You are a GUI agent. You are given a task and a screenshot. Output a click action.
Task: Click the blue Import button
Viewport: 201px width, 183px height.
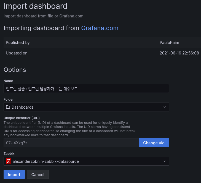[x=14, y=174]
